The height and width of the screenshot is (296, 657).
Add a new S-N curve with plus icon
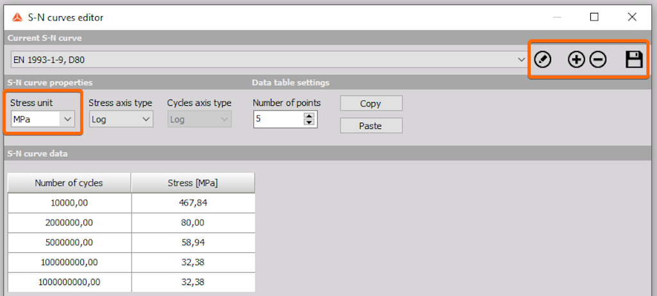(576, 60)
